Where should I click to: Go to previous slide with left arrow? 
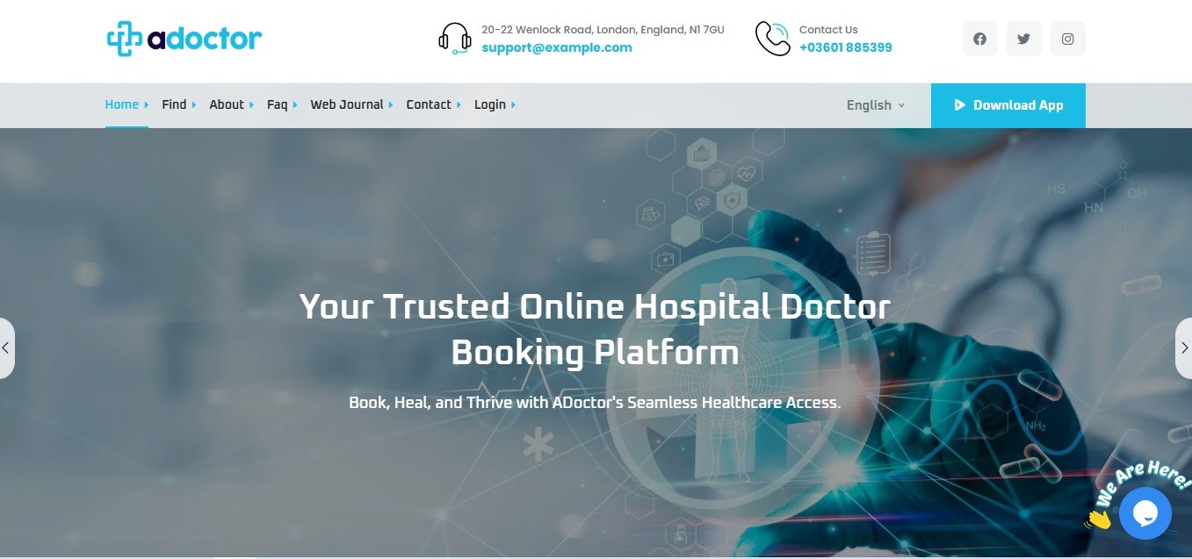[6, 348]
